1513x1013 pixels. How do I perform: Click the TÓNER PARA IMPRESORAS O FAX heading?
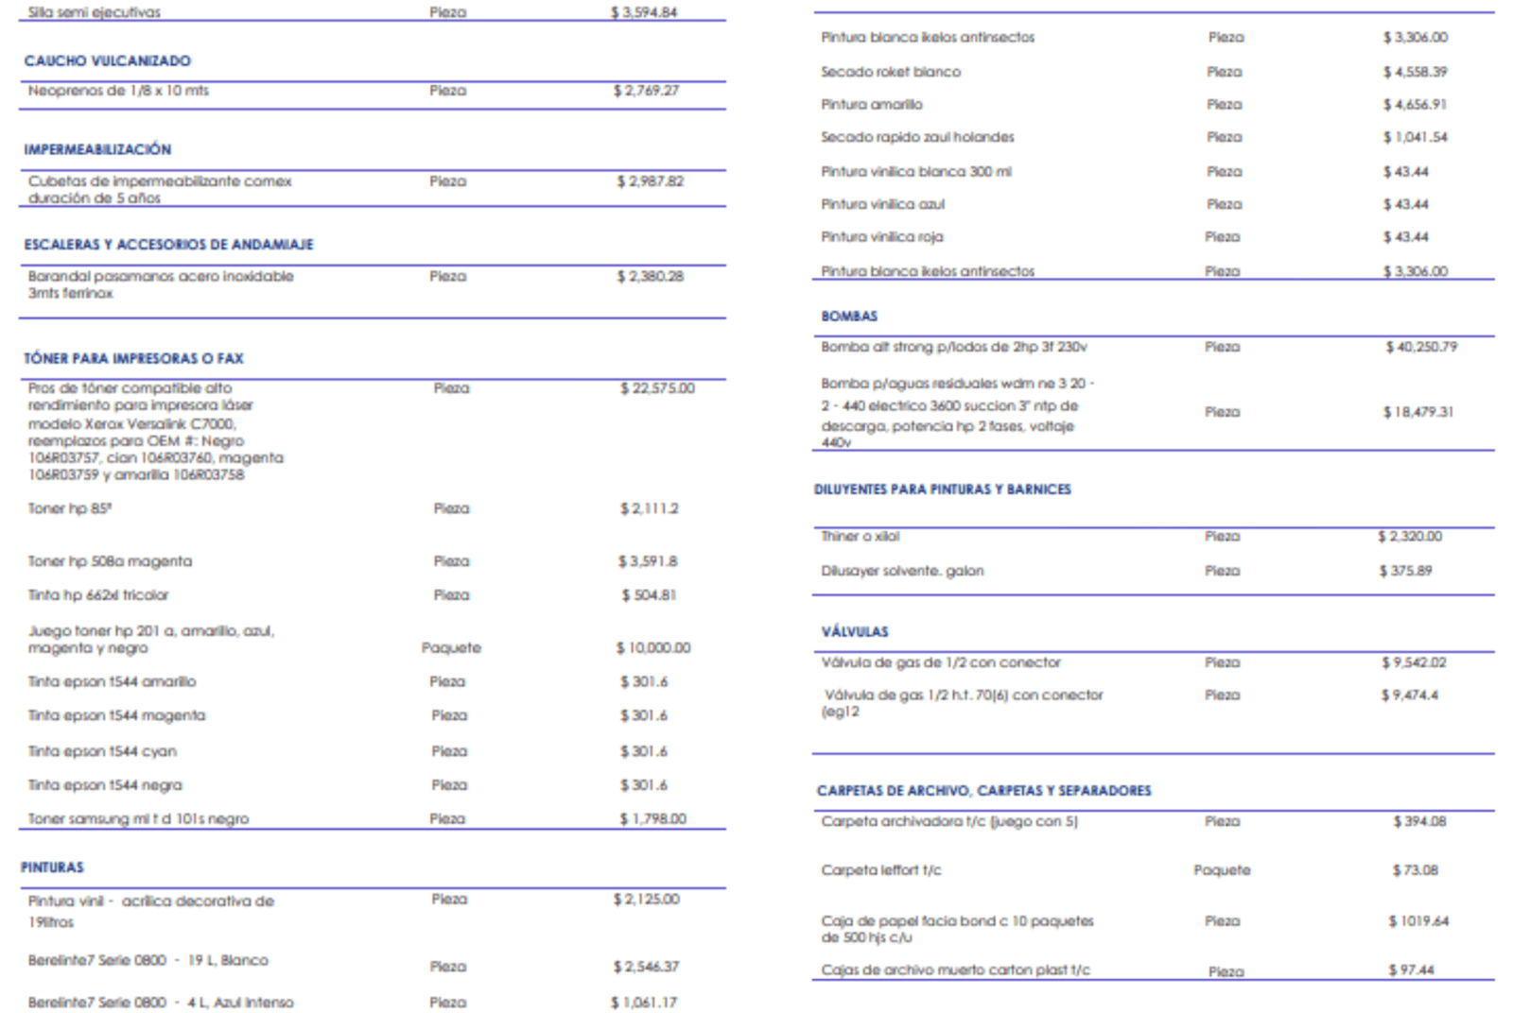click(x=133, y=358)
